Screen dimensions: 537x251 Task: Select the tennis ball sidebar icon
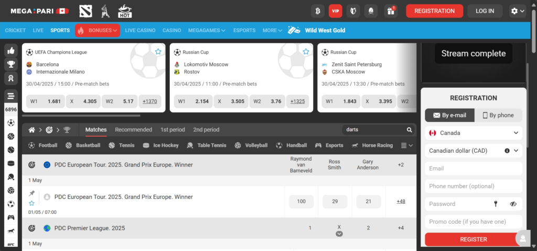pyautogui.click(x=11, y=150)
